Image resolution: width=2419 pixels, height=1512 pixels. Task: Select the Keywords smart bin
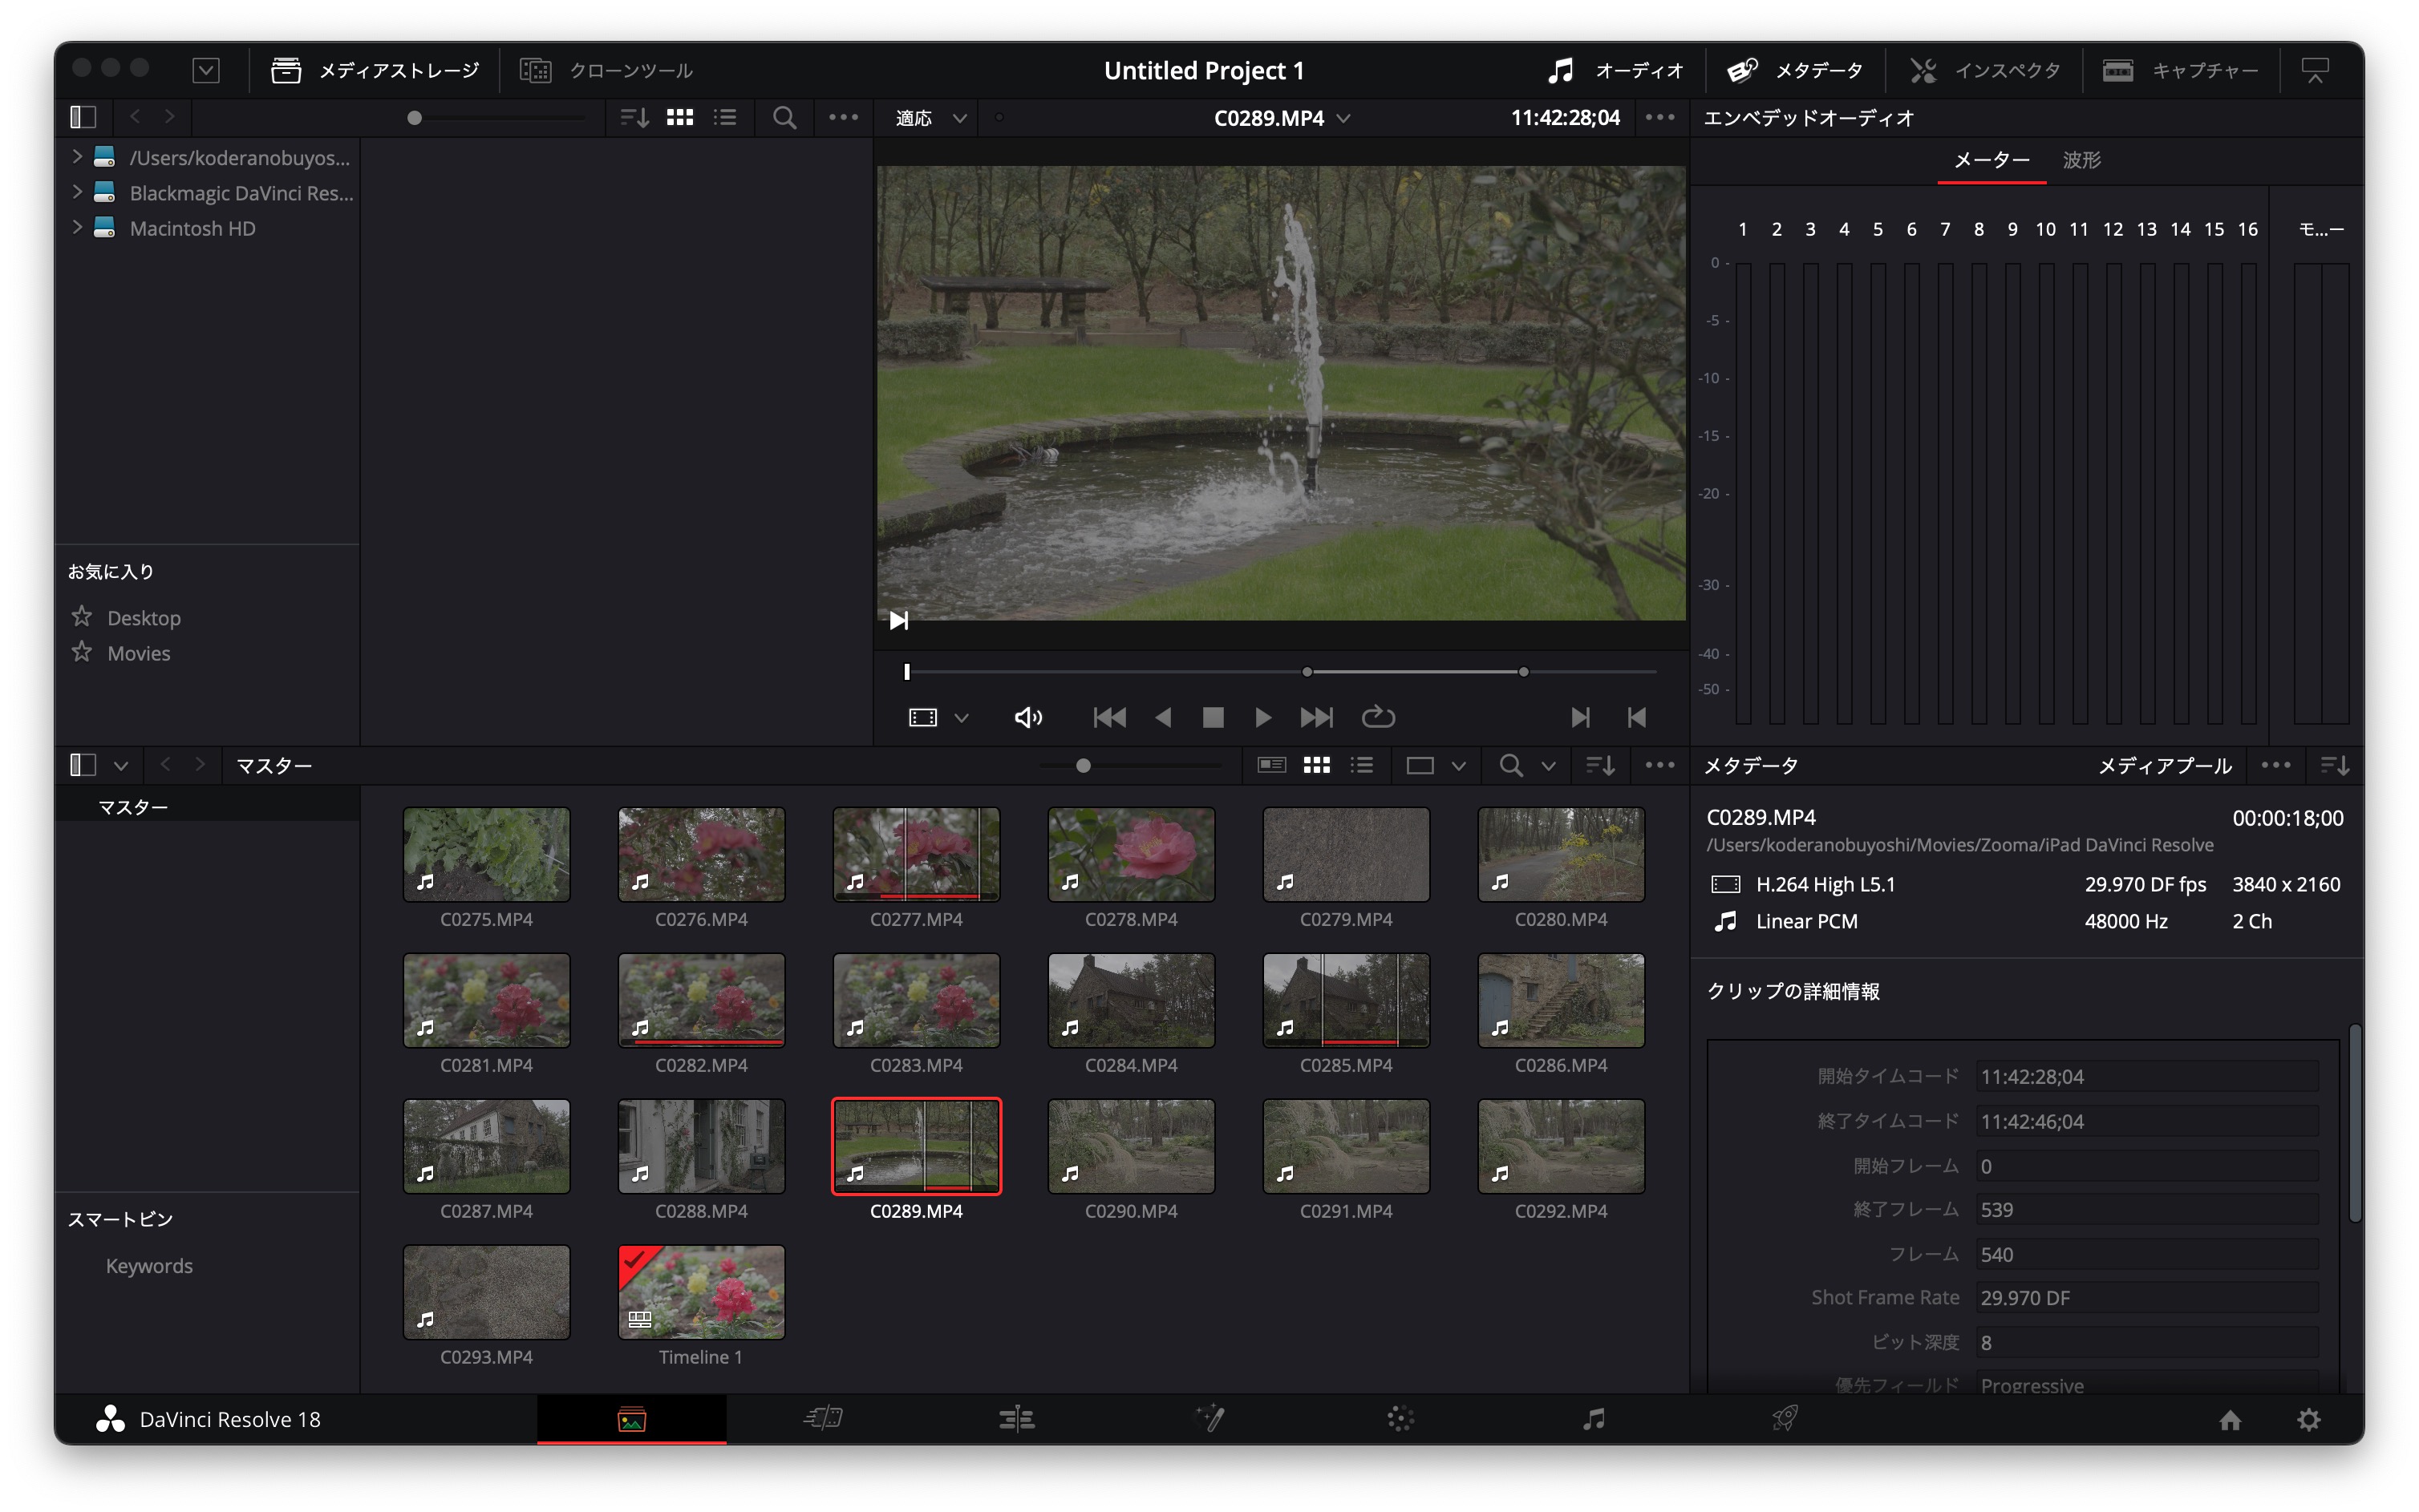149,1265
